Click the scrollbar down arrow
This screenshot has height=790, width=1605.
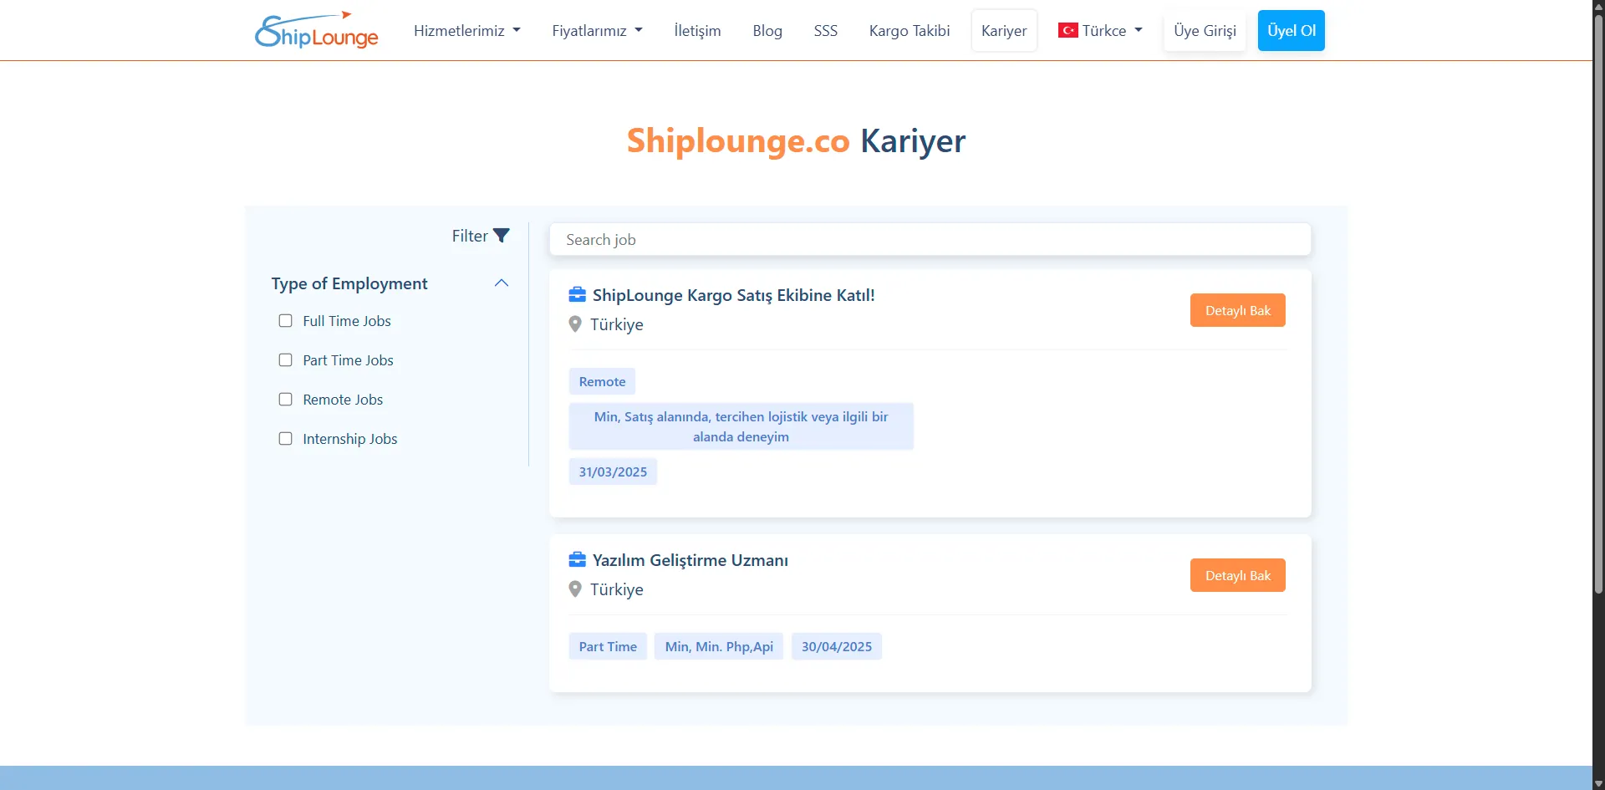pos(1598,783)
